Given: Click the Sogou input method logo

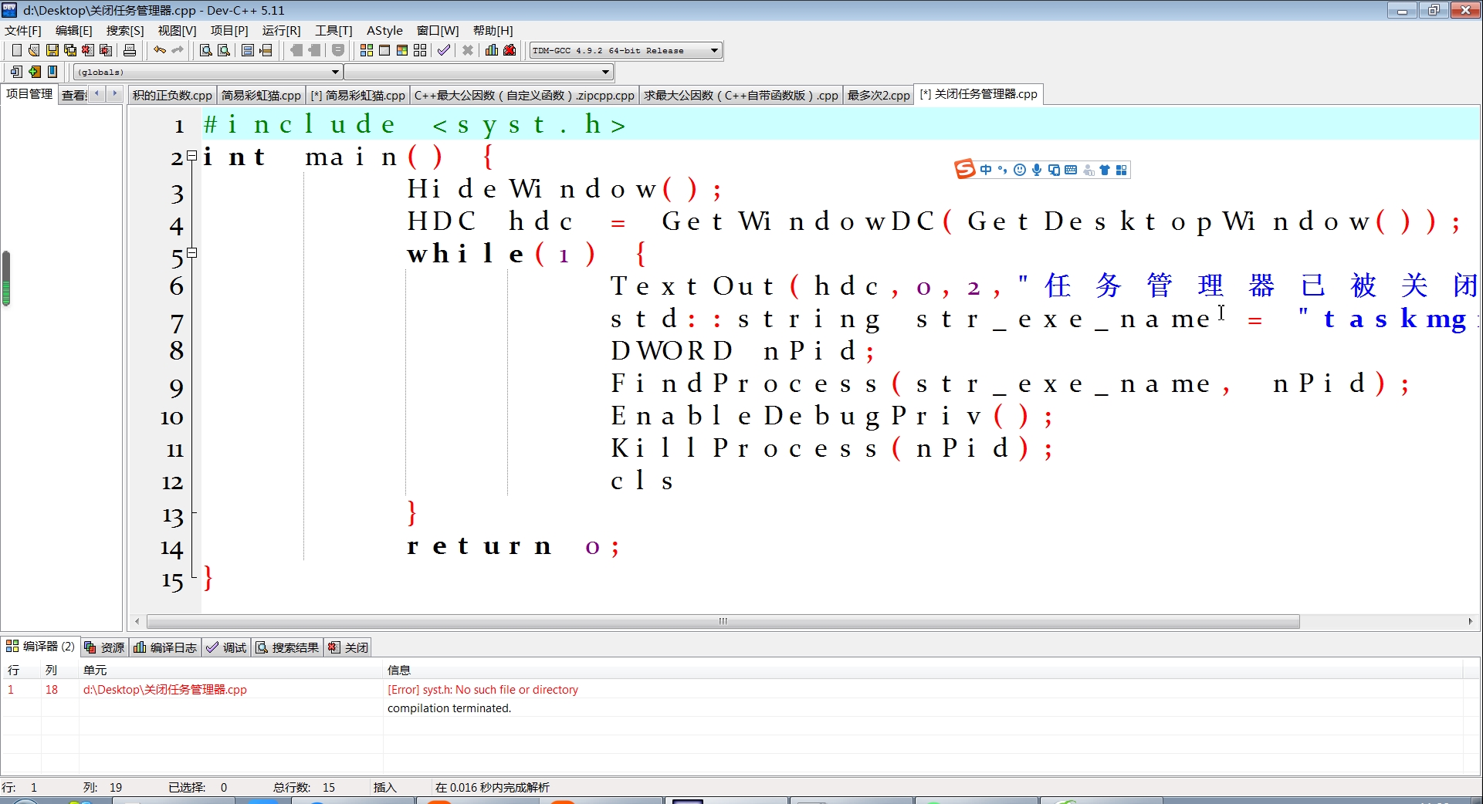Looking at the screenshot, I should [x=965, y=169].
